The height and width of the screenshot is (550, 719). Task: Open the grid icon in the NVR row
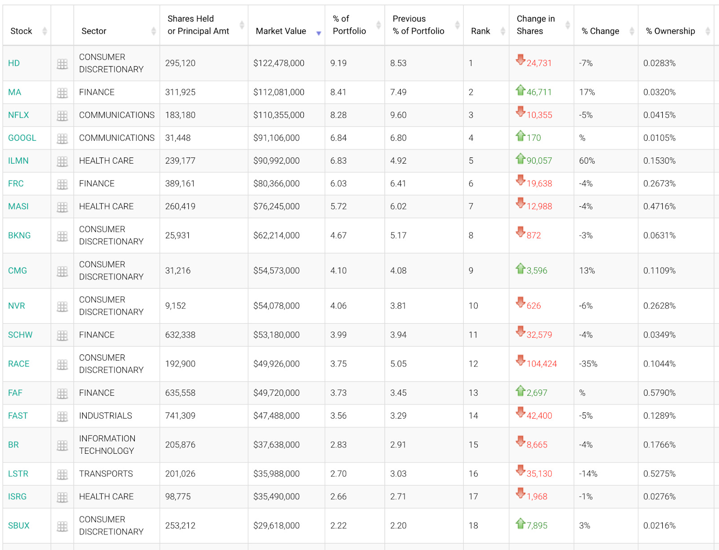pos(62,306)
